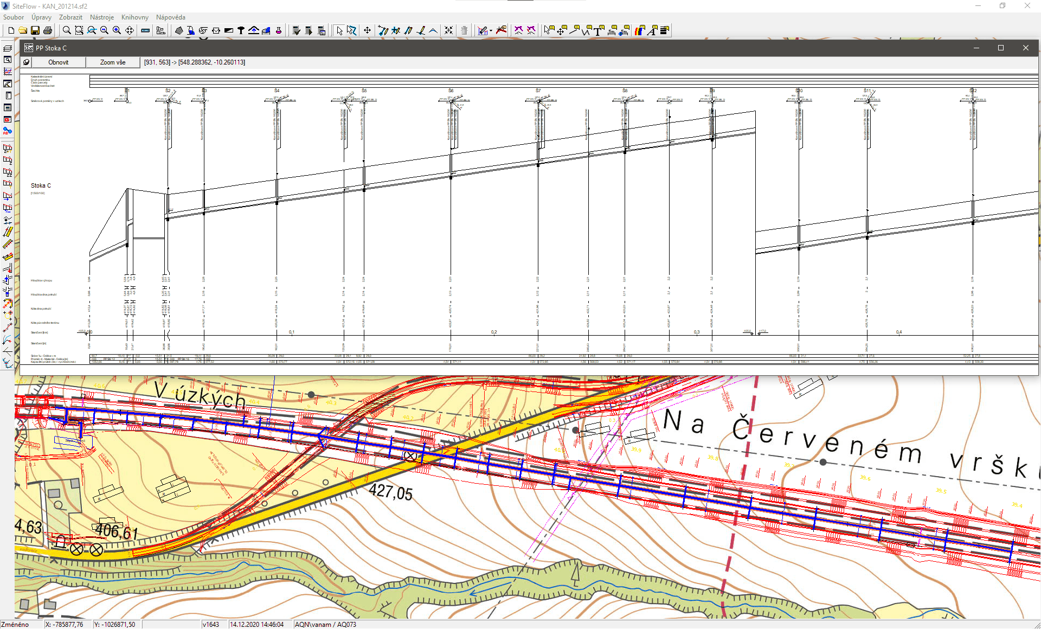Click the 'Stoka C' label in profile

tap(41, 185)
